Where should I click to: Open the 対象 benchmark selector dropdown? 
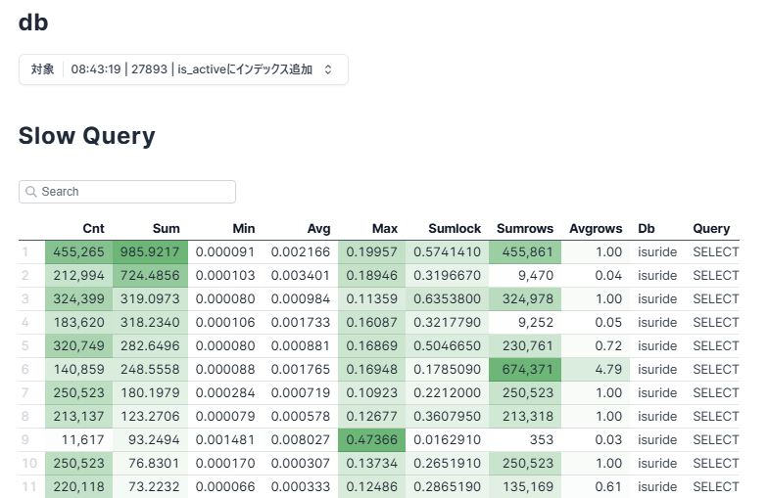[183, 69]
